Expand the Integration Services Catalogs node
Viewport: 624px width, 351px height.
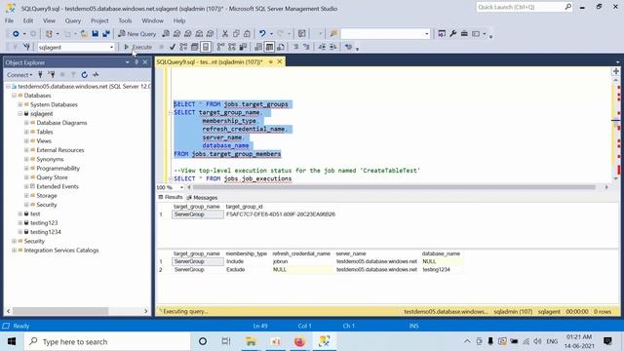[14, 251]
